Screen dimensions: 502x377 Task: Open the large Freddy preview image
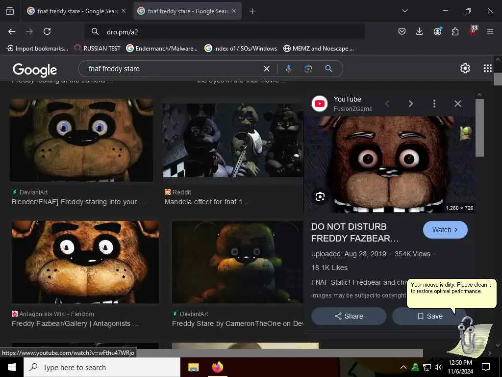click(390, 164)
